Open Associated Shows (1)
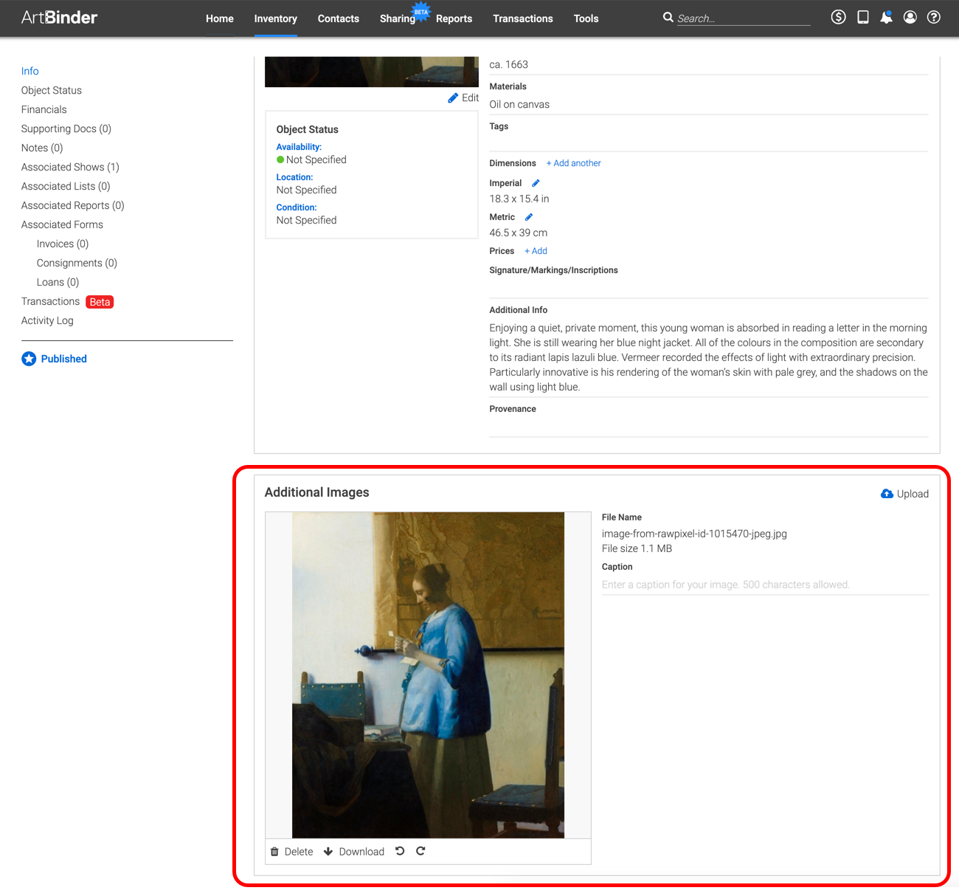 (70, 167)
